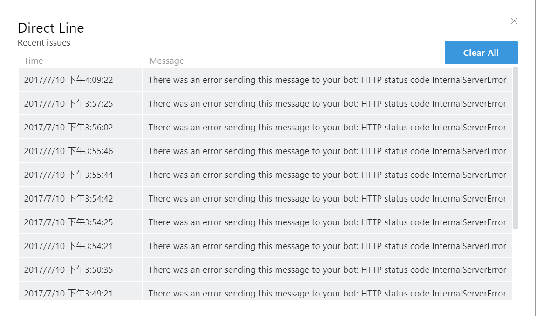Select the issue timestamped 3:55:44
Viewport: 536px width, 316px height.
click(68, 175)
